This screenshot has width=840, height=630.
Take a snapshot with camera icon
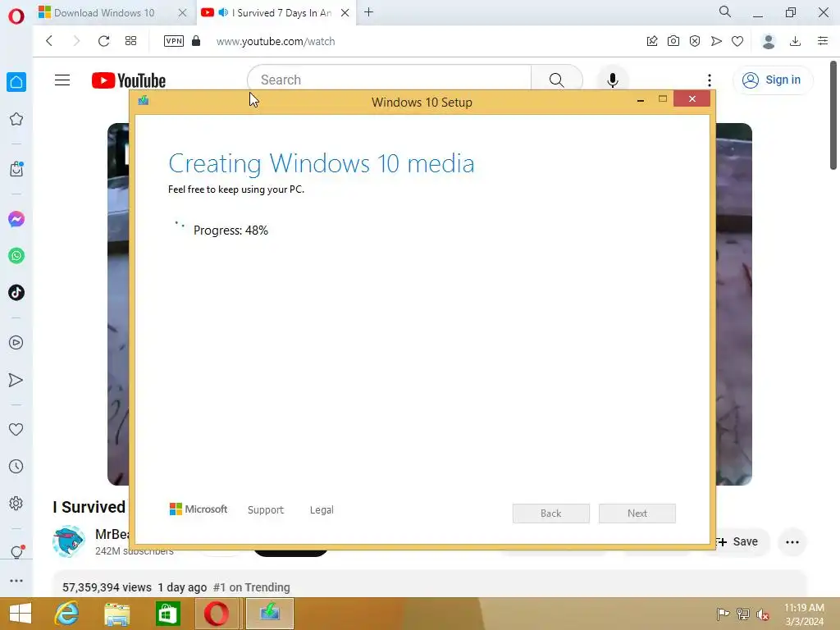tap(673, 41)
